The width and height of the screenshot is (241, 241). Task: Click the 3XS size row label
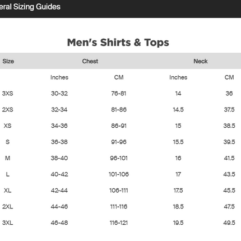point(8,94)
